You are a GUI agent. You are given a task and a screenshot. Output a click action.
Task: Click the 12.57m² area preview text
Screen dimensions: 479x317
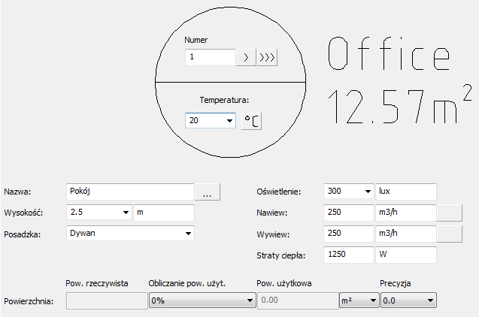click(x=399, y=104)
